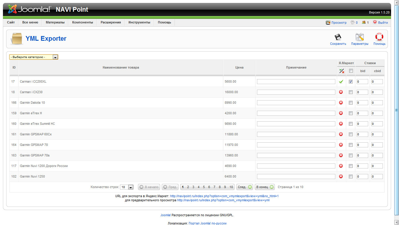Click the 'Наименование товара' column header
Viewport: 399px width, 225px height.
[121, 68]
